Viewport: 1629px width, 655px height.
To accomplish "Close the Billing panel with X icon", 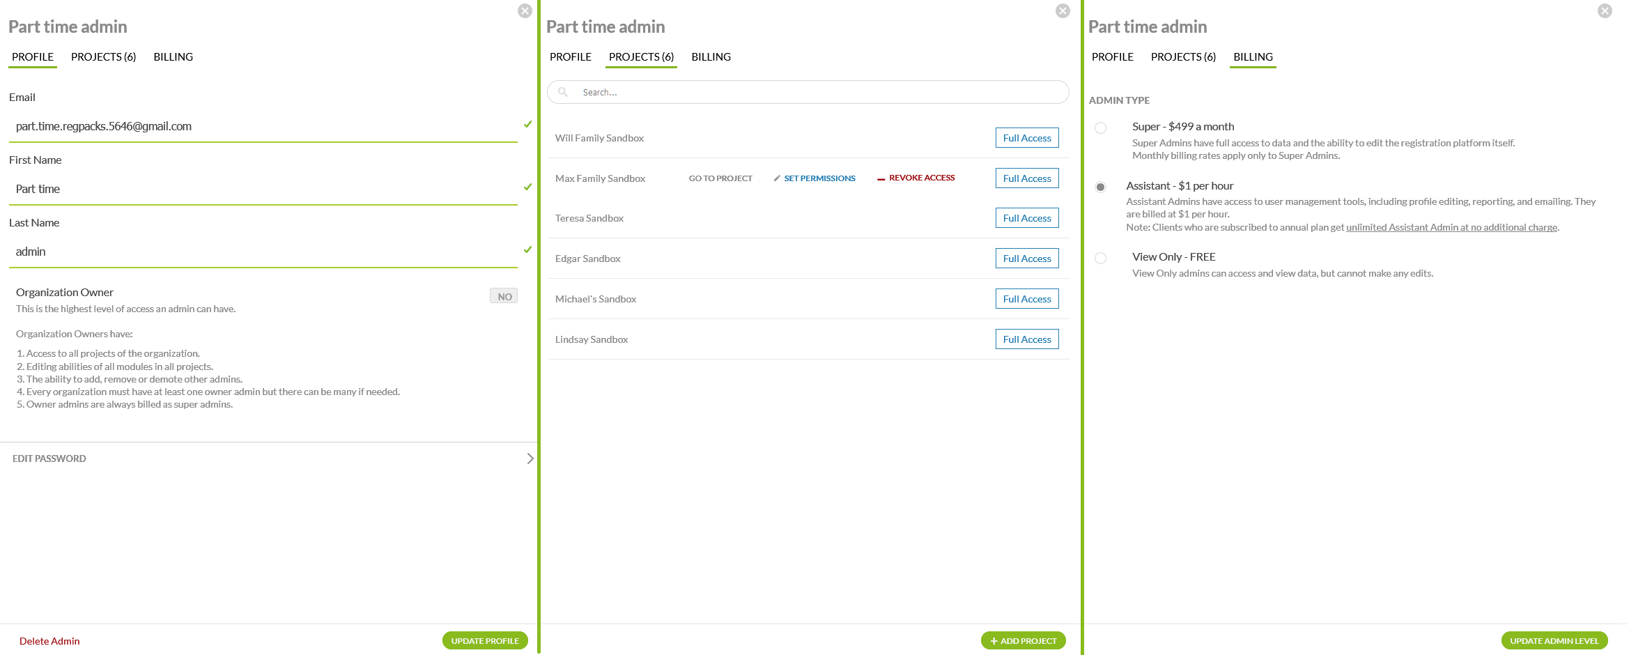I will pyautogui.click(x=1605, y=11).
